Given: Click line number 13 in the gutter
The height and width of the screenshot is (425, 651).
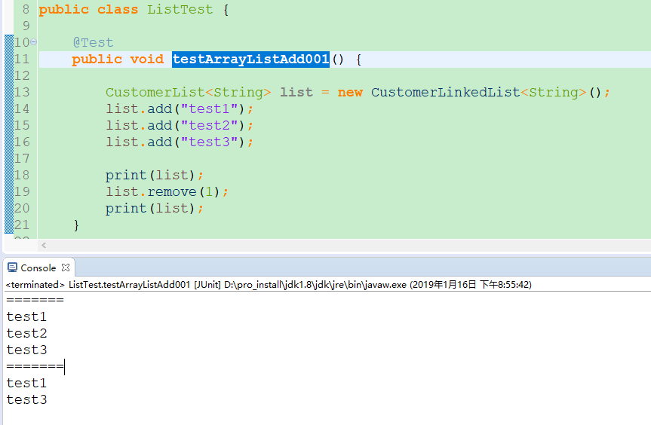Looking at the screenshot, I should click(x=22, y=92).
